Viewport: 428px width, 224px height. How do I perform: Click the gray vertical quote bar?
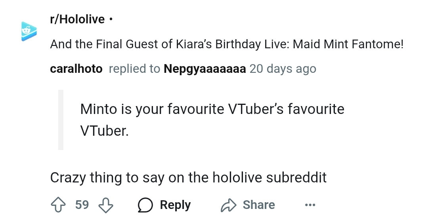(61, 120)
